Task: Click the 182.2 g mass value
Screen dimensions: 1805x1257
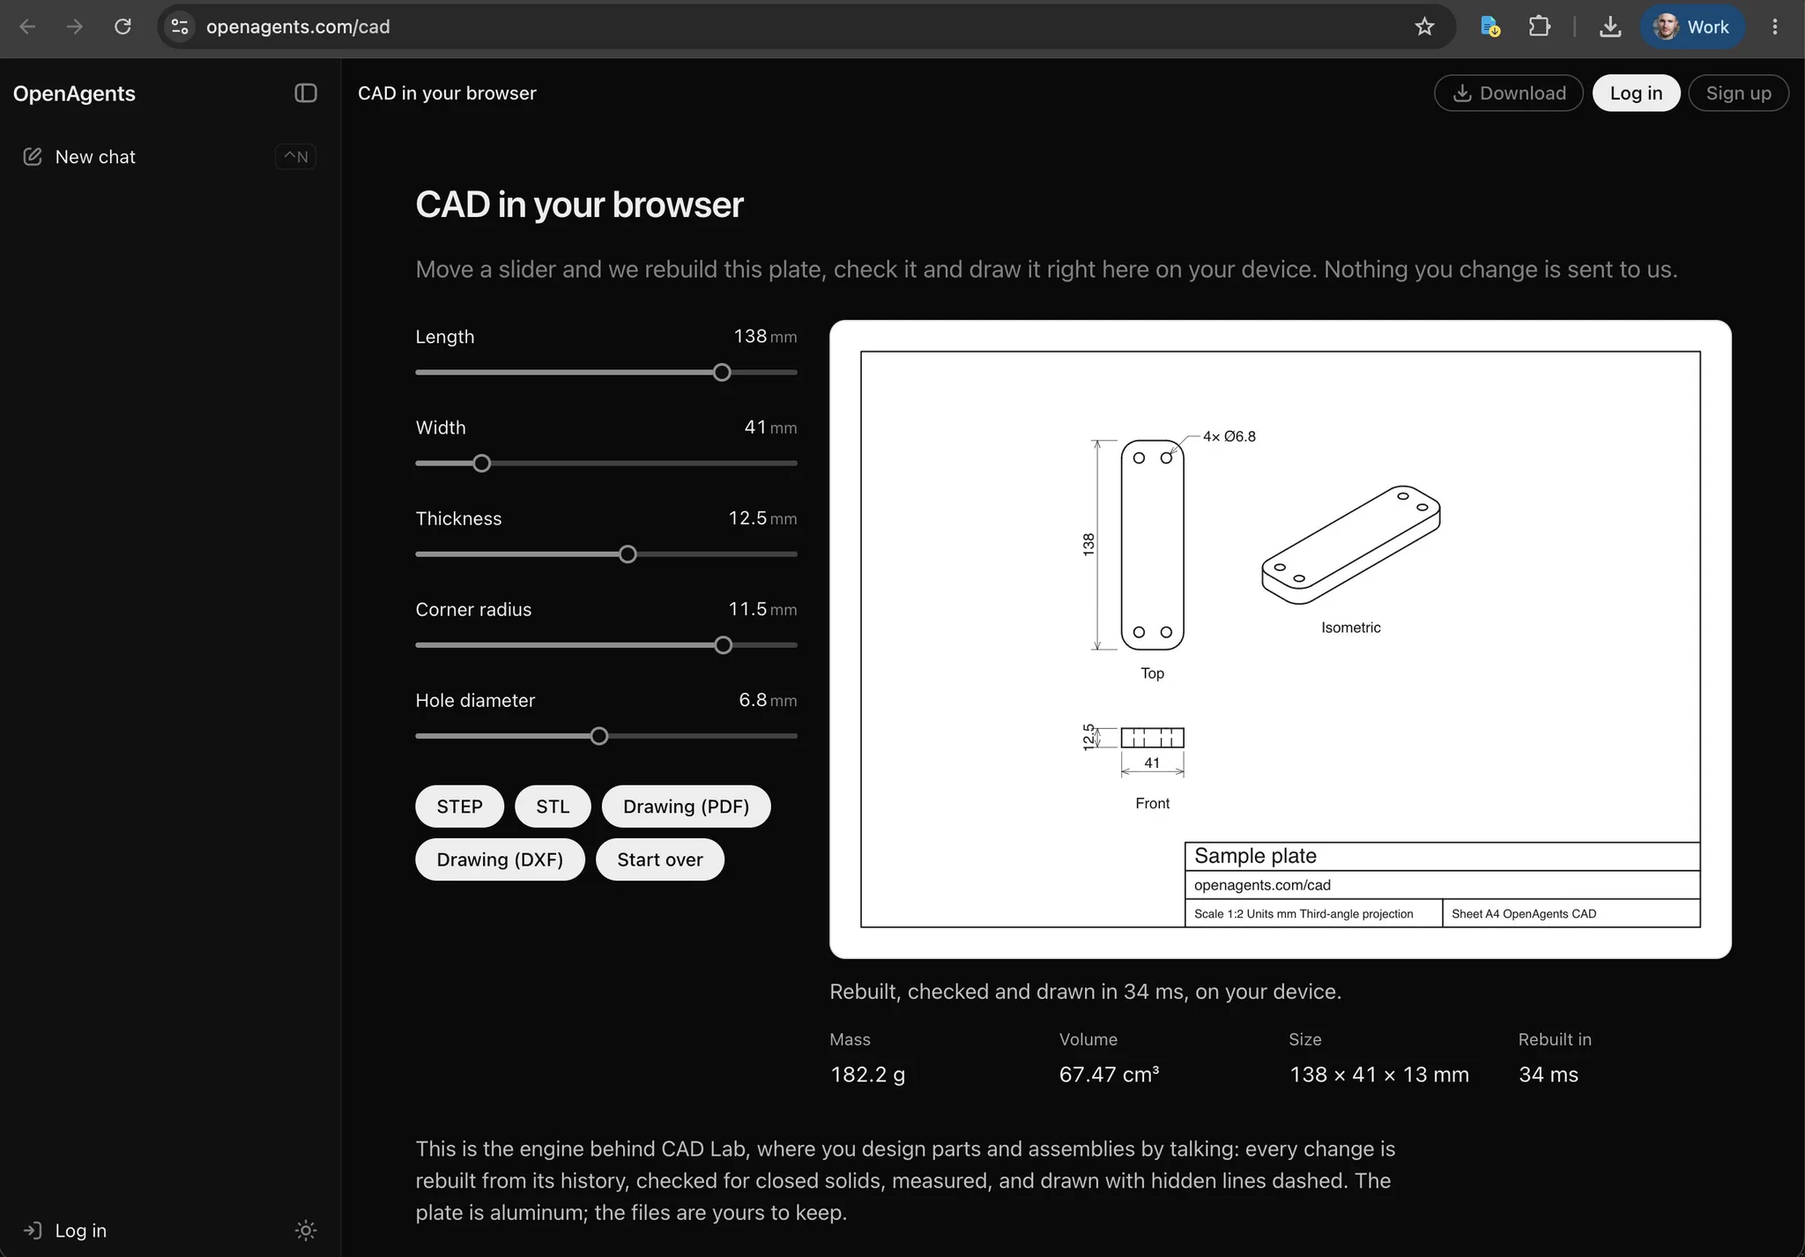Action: (867, 1075)
